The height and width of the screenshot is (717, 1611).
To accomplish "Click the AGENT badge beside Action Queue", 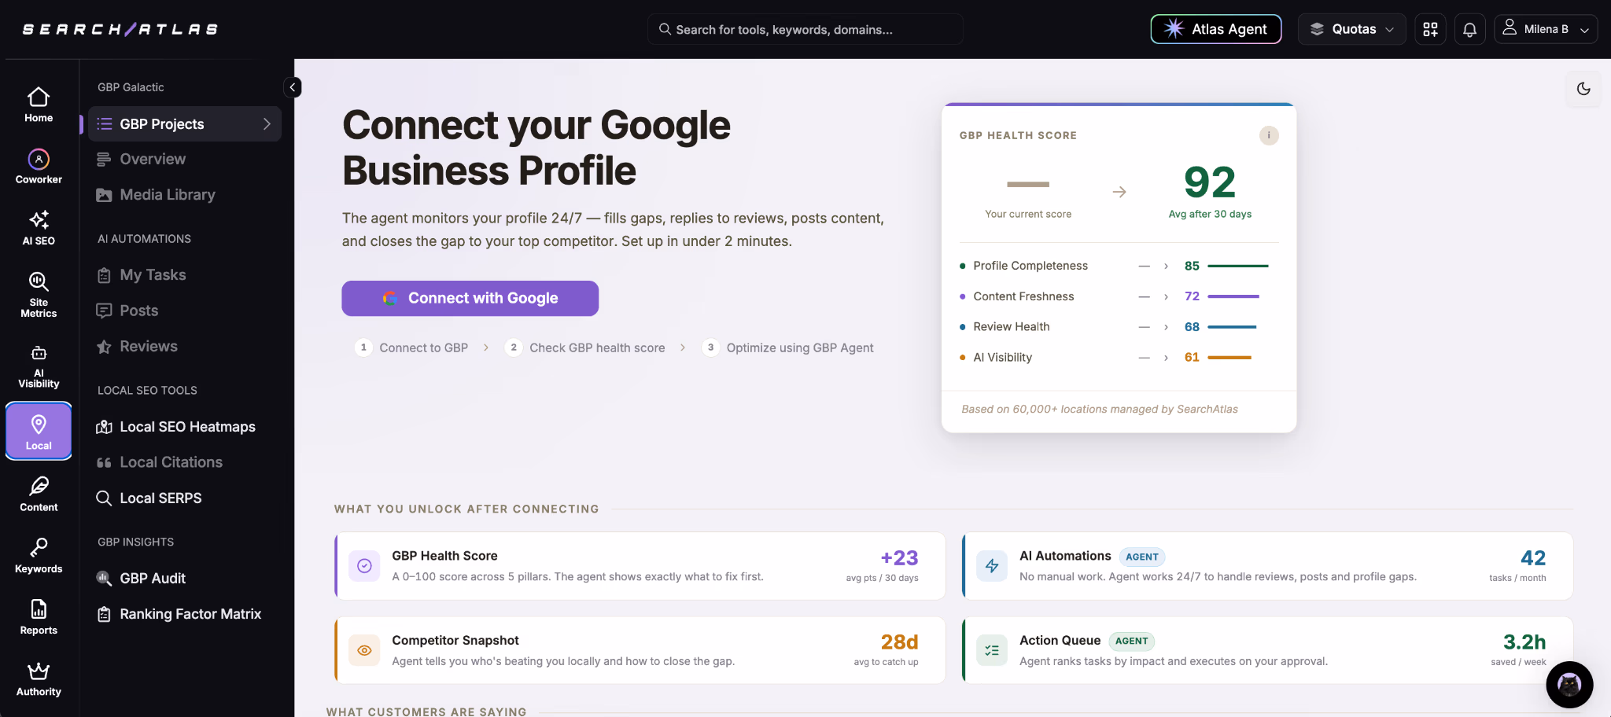I will pyautogui.click(x=1131, y=641).
